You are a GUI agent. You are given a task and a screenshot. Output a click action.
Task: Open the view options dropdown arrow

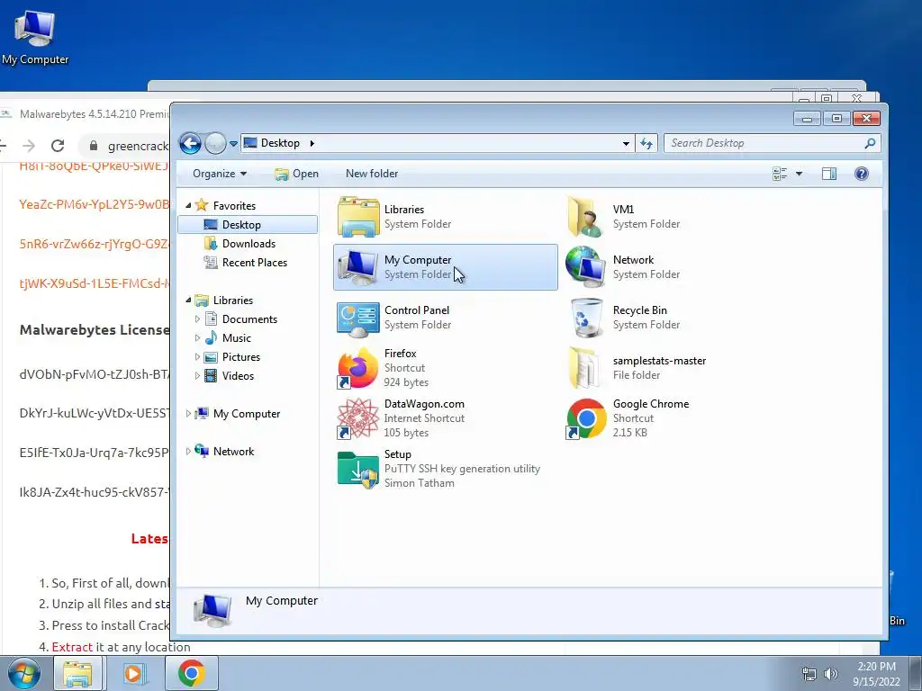800,174
